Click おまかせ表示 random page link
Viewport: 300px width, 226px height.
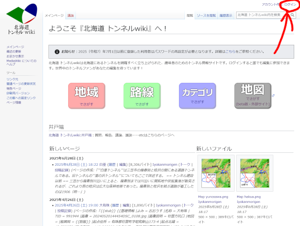(x=15, y=56)
